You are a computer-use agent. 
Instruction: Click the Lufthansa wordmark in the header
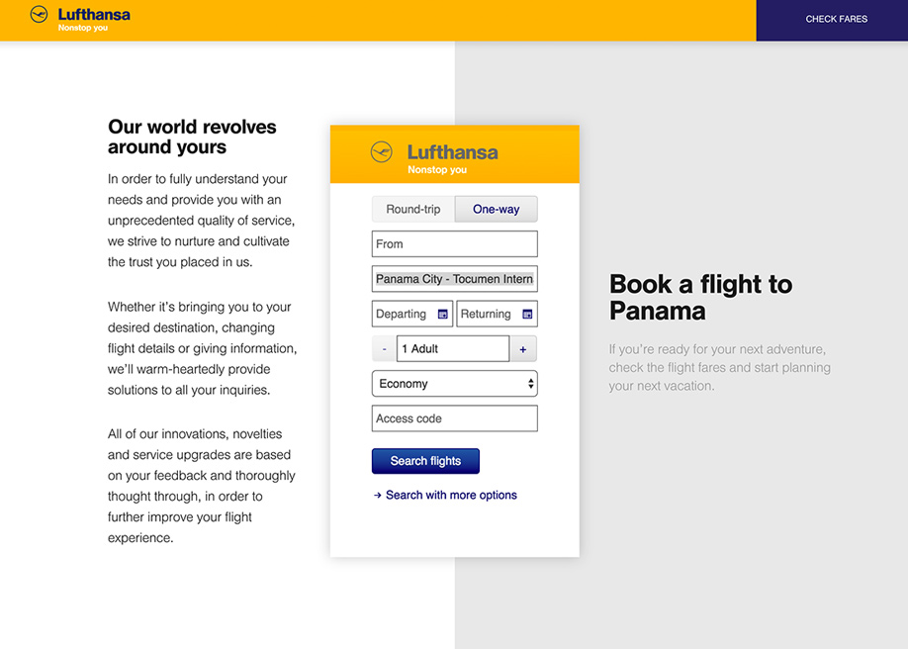click(94, 15)
